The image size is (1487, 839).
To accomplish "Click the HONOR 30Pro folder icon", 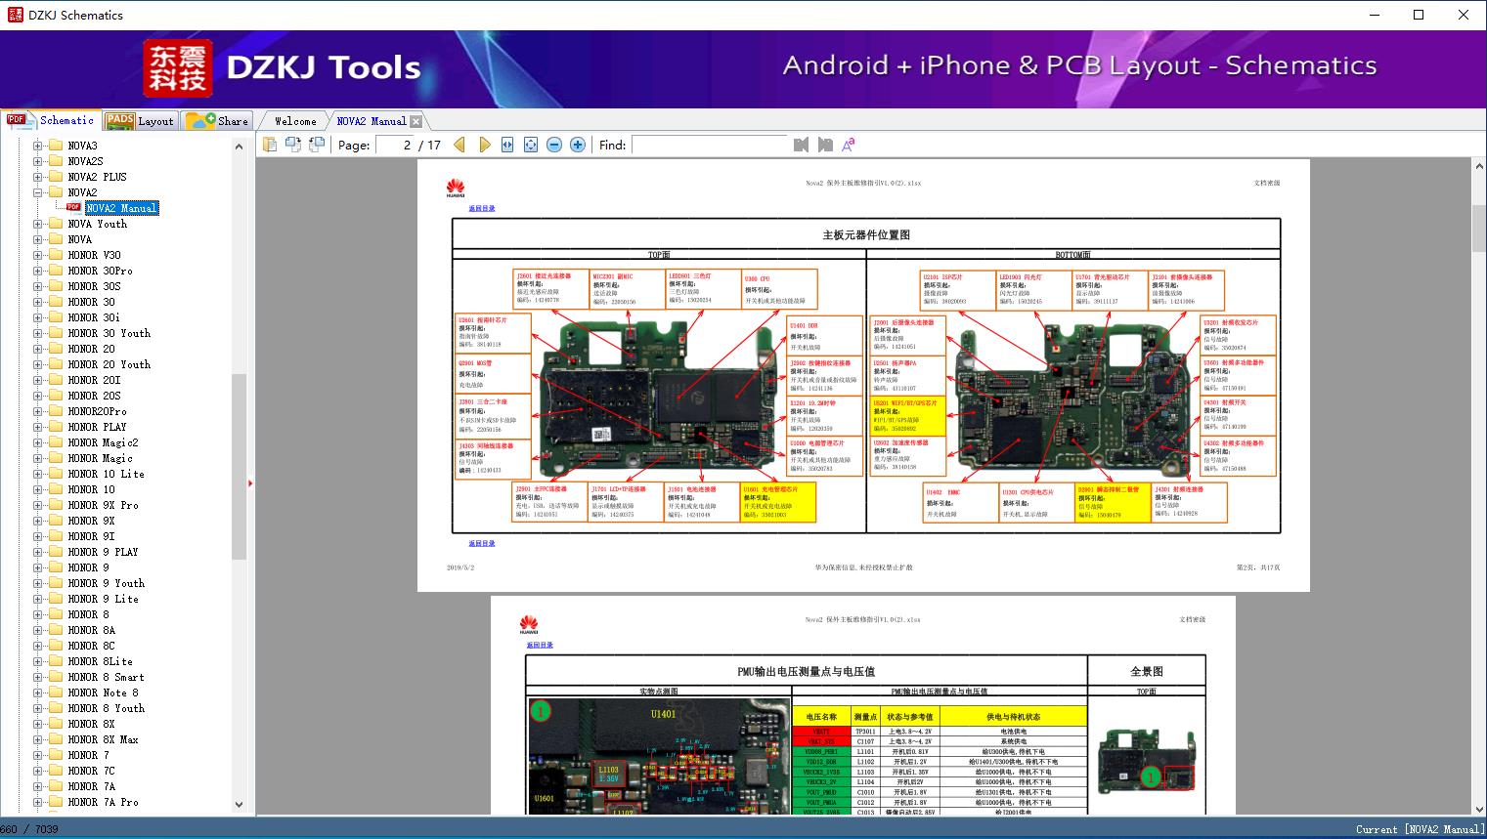I will [56, 271].
